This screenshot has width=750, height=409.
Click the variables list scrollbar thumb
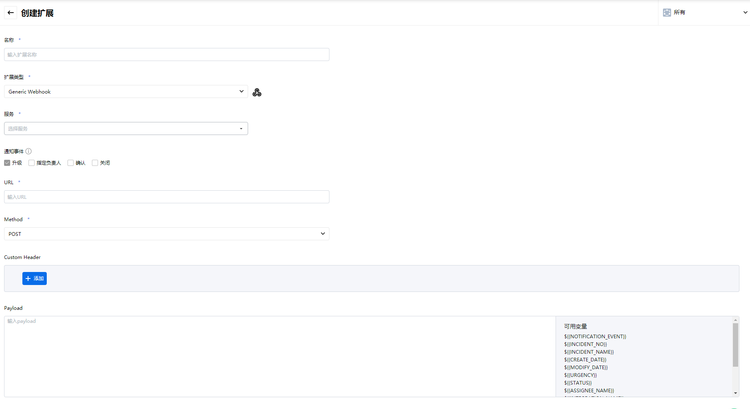pyautogui.click(x=735, y=345)
